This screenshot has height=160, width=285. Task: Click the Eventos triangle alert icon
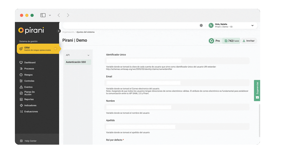21,87
